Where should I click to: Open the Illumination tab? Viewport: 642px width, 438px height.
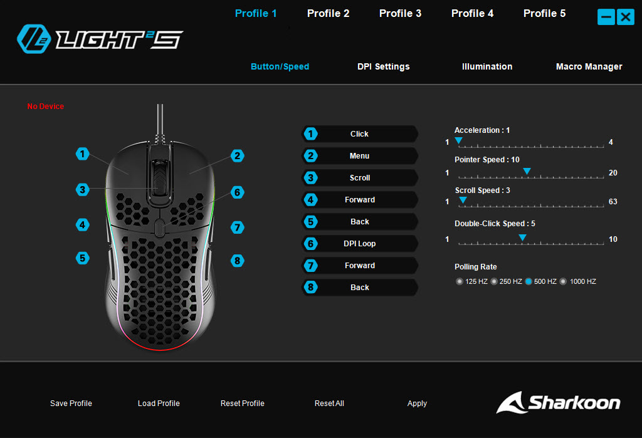tap(487, 66)
